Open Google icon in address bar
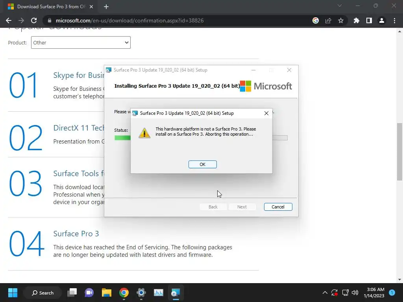Image resolution: width=403 pixels, height=302 pixels. click(316, 20)
